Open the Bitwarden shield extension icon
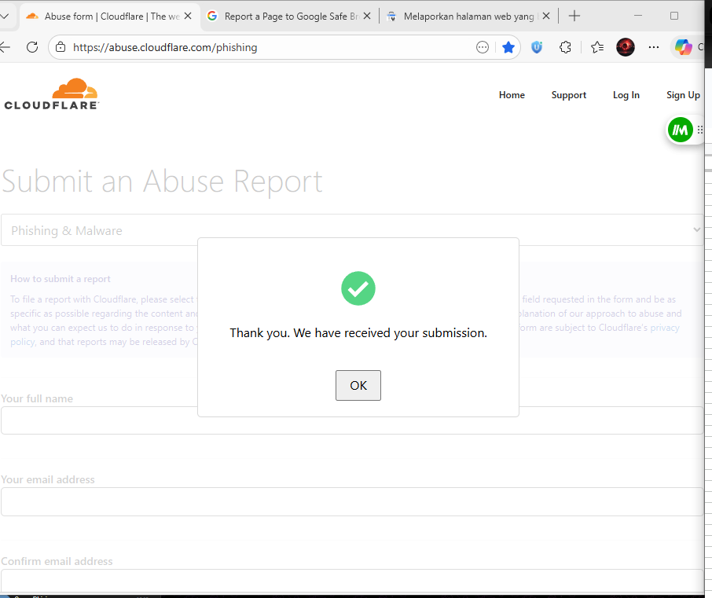The image size is (712, 598). [537, 47]
